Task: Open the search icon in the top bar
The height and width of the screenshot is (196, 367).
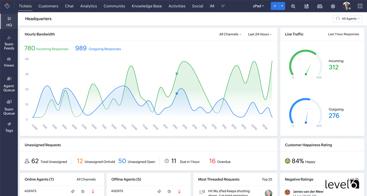Action: click(293, 6)
